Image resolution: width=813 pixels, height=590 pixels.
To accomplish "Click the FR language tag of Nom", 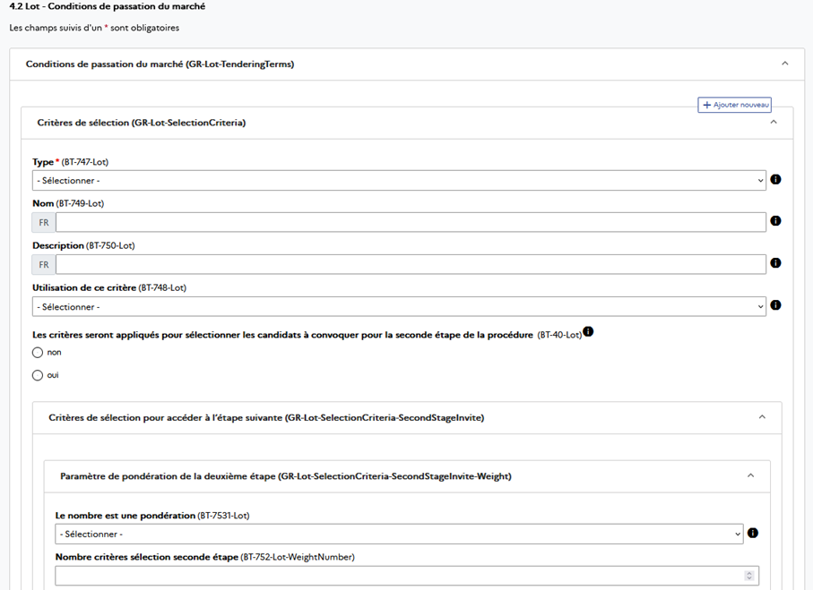I will [x=44, y=222].
